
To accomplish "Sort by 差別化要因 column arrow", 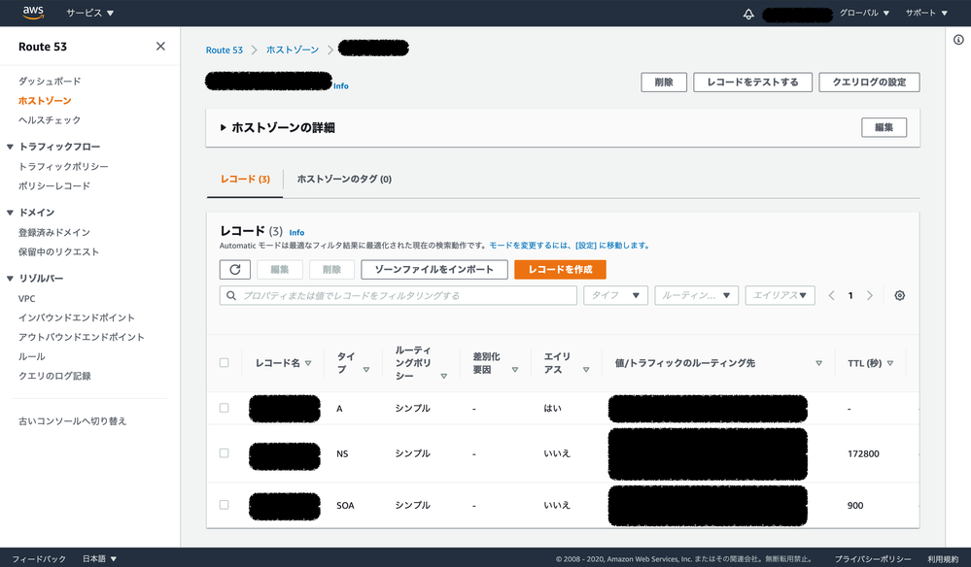I will [514, 370].
